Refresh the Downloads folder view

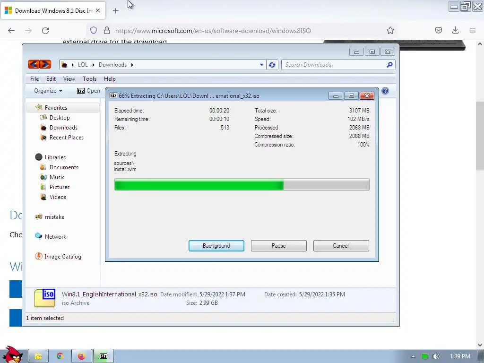(x=272, y=65)
